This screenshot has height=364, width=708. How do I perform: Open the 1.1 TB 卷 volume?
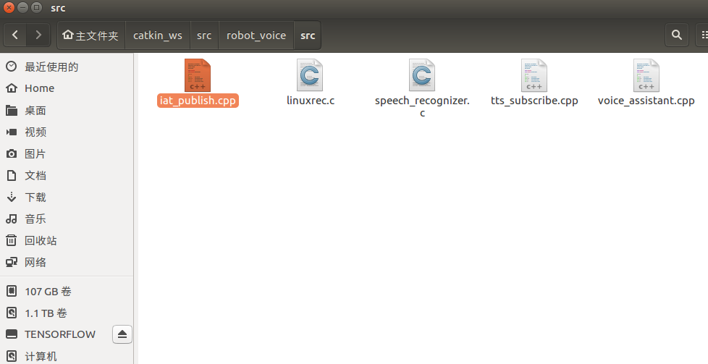tap(67, 313)
